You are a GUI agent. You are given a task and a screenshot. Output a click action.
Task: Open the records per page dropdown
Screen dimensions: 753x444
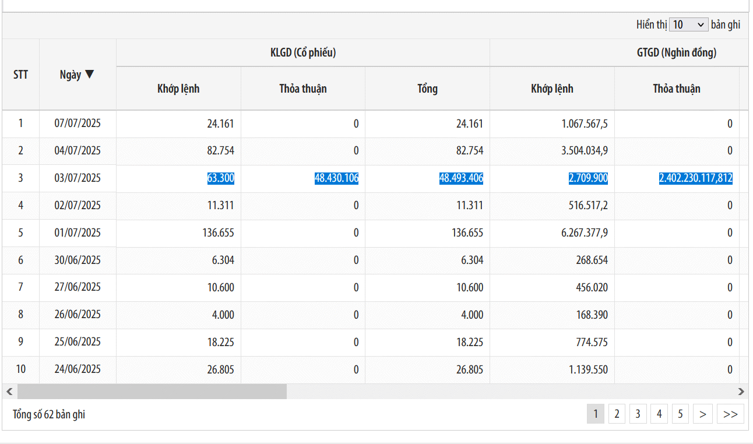pyautogui.click(x=688, y=25)
